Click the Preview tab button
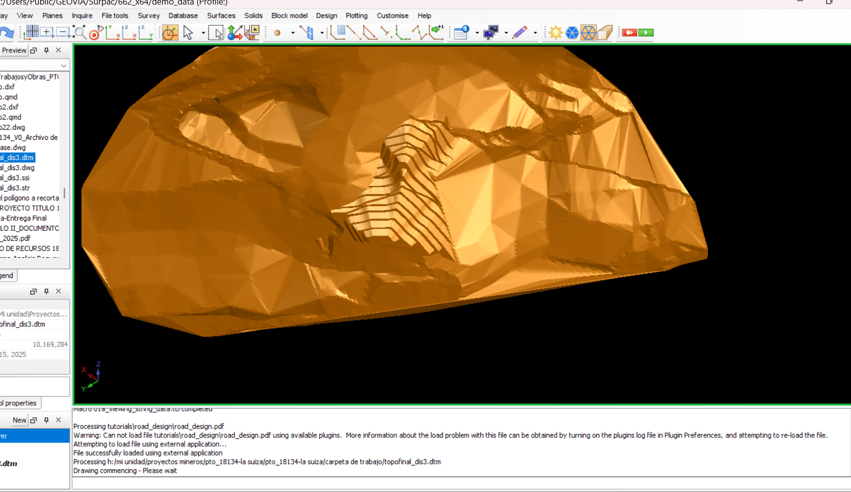851x492 pixels. tap(14, 50)
